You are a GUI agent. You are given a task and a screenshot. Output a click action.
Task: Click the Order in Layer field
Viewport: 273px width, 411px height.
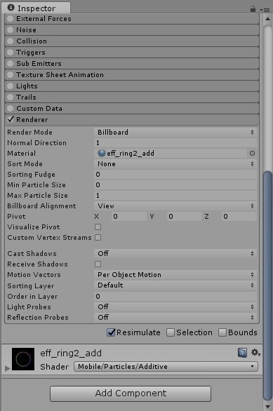click(x=175, y=296)
